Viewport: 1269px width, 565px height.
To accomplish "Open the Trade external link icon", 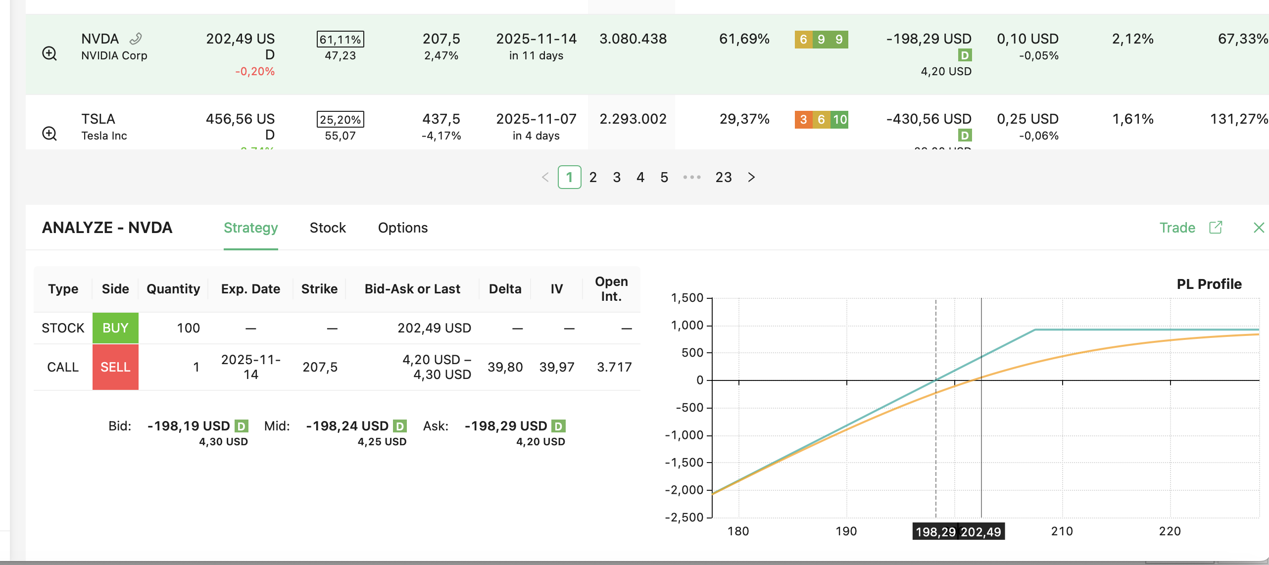I will click(1216, 228).
